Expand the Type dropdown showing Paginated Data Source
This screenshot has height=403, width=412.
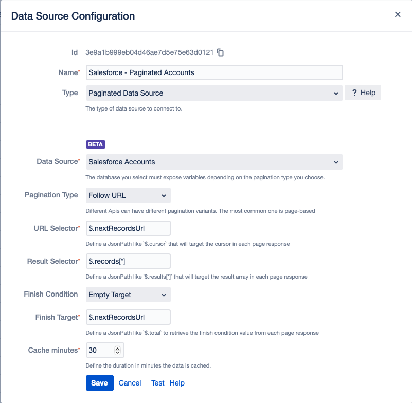[214, 93]
